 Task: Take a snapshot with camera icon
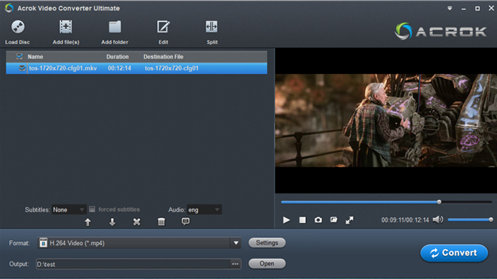pos(318,220)
